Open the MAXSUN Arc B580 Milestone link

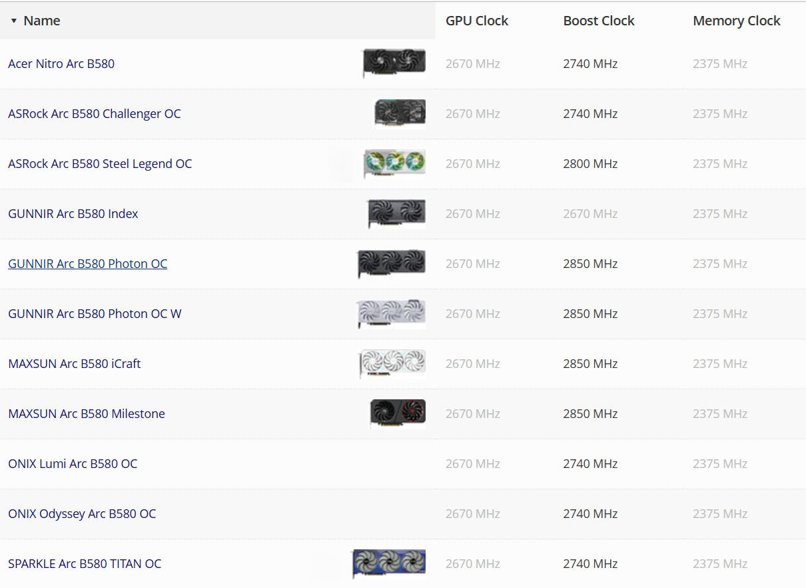point(87,414)
